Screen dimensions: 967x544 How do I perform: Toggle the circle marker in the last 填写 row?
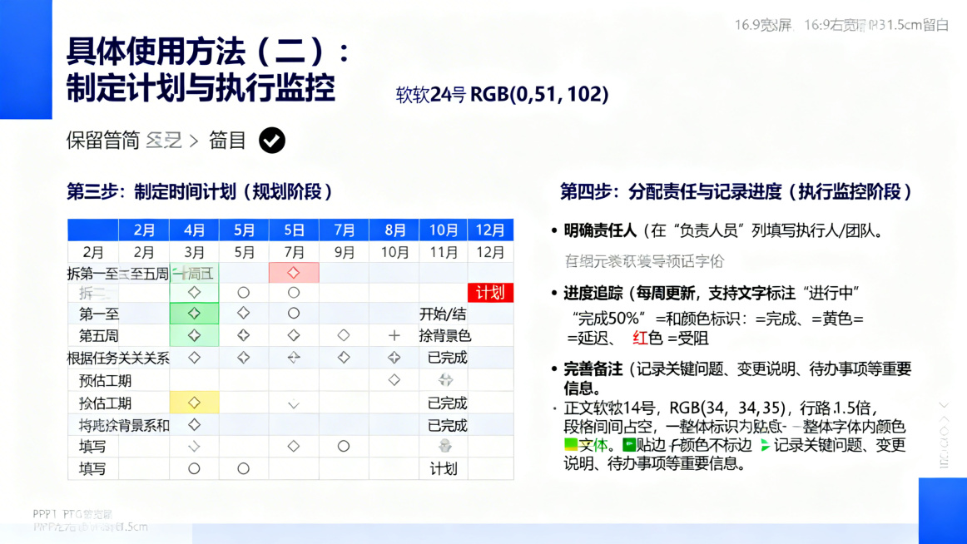coord(194,467)
